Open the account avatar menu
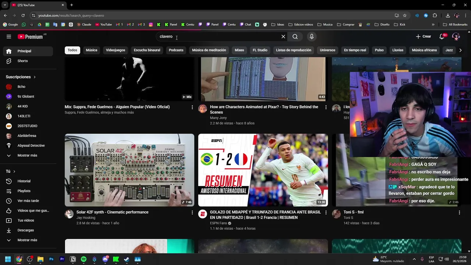Viewport: 471px width, 265px height. pyautogui.click(x=456, y=36)
